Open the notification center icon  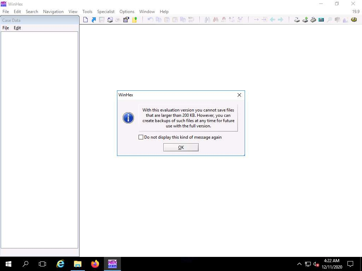(350, 264)
